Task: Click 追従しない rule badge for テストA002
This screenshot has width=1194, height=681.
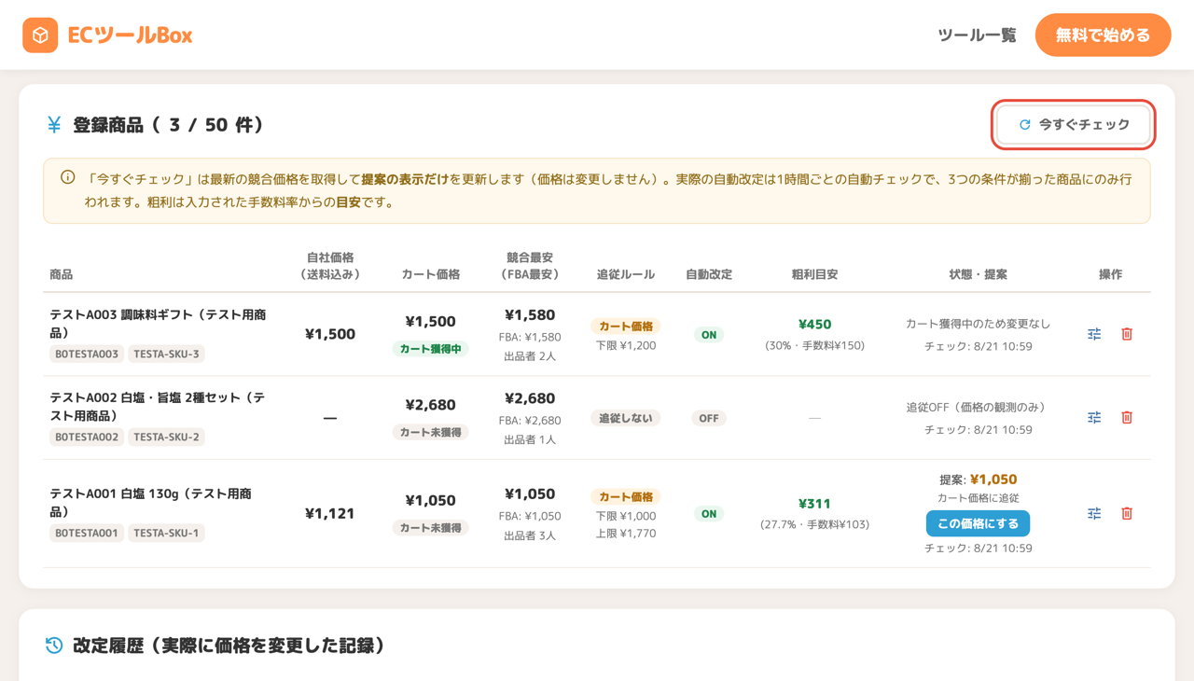Action: 626,418
